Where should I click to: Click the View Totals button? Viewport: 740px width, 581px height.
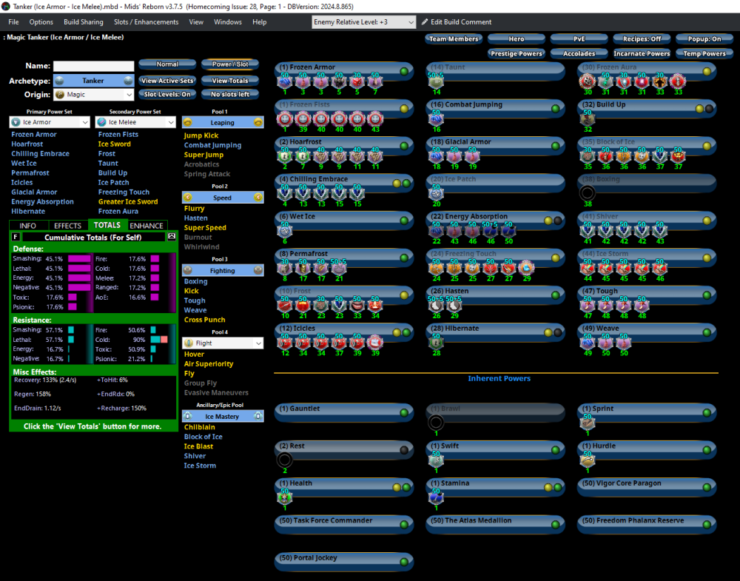coord(229,81)
